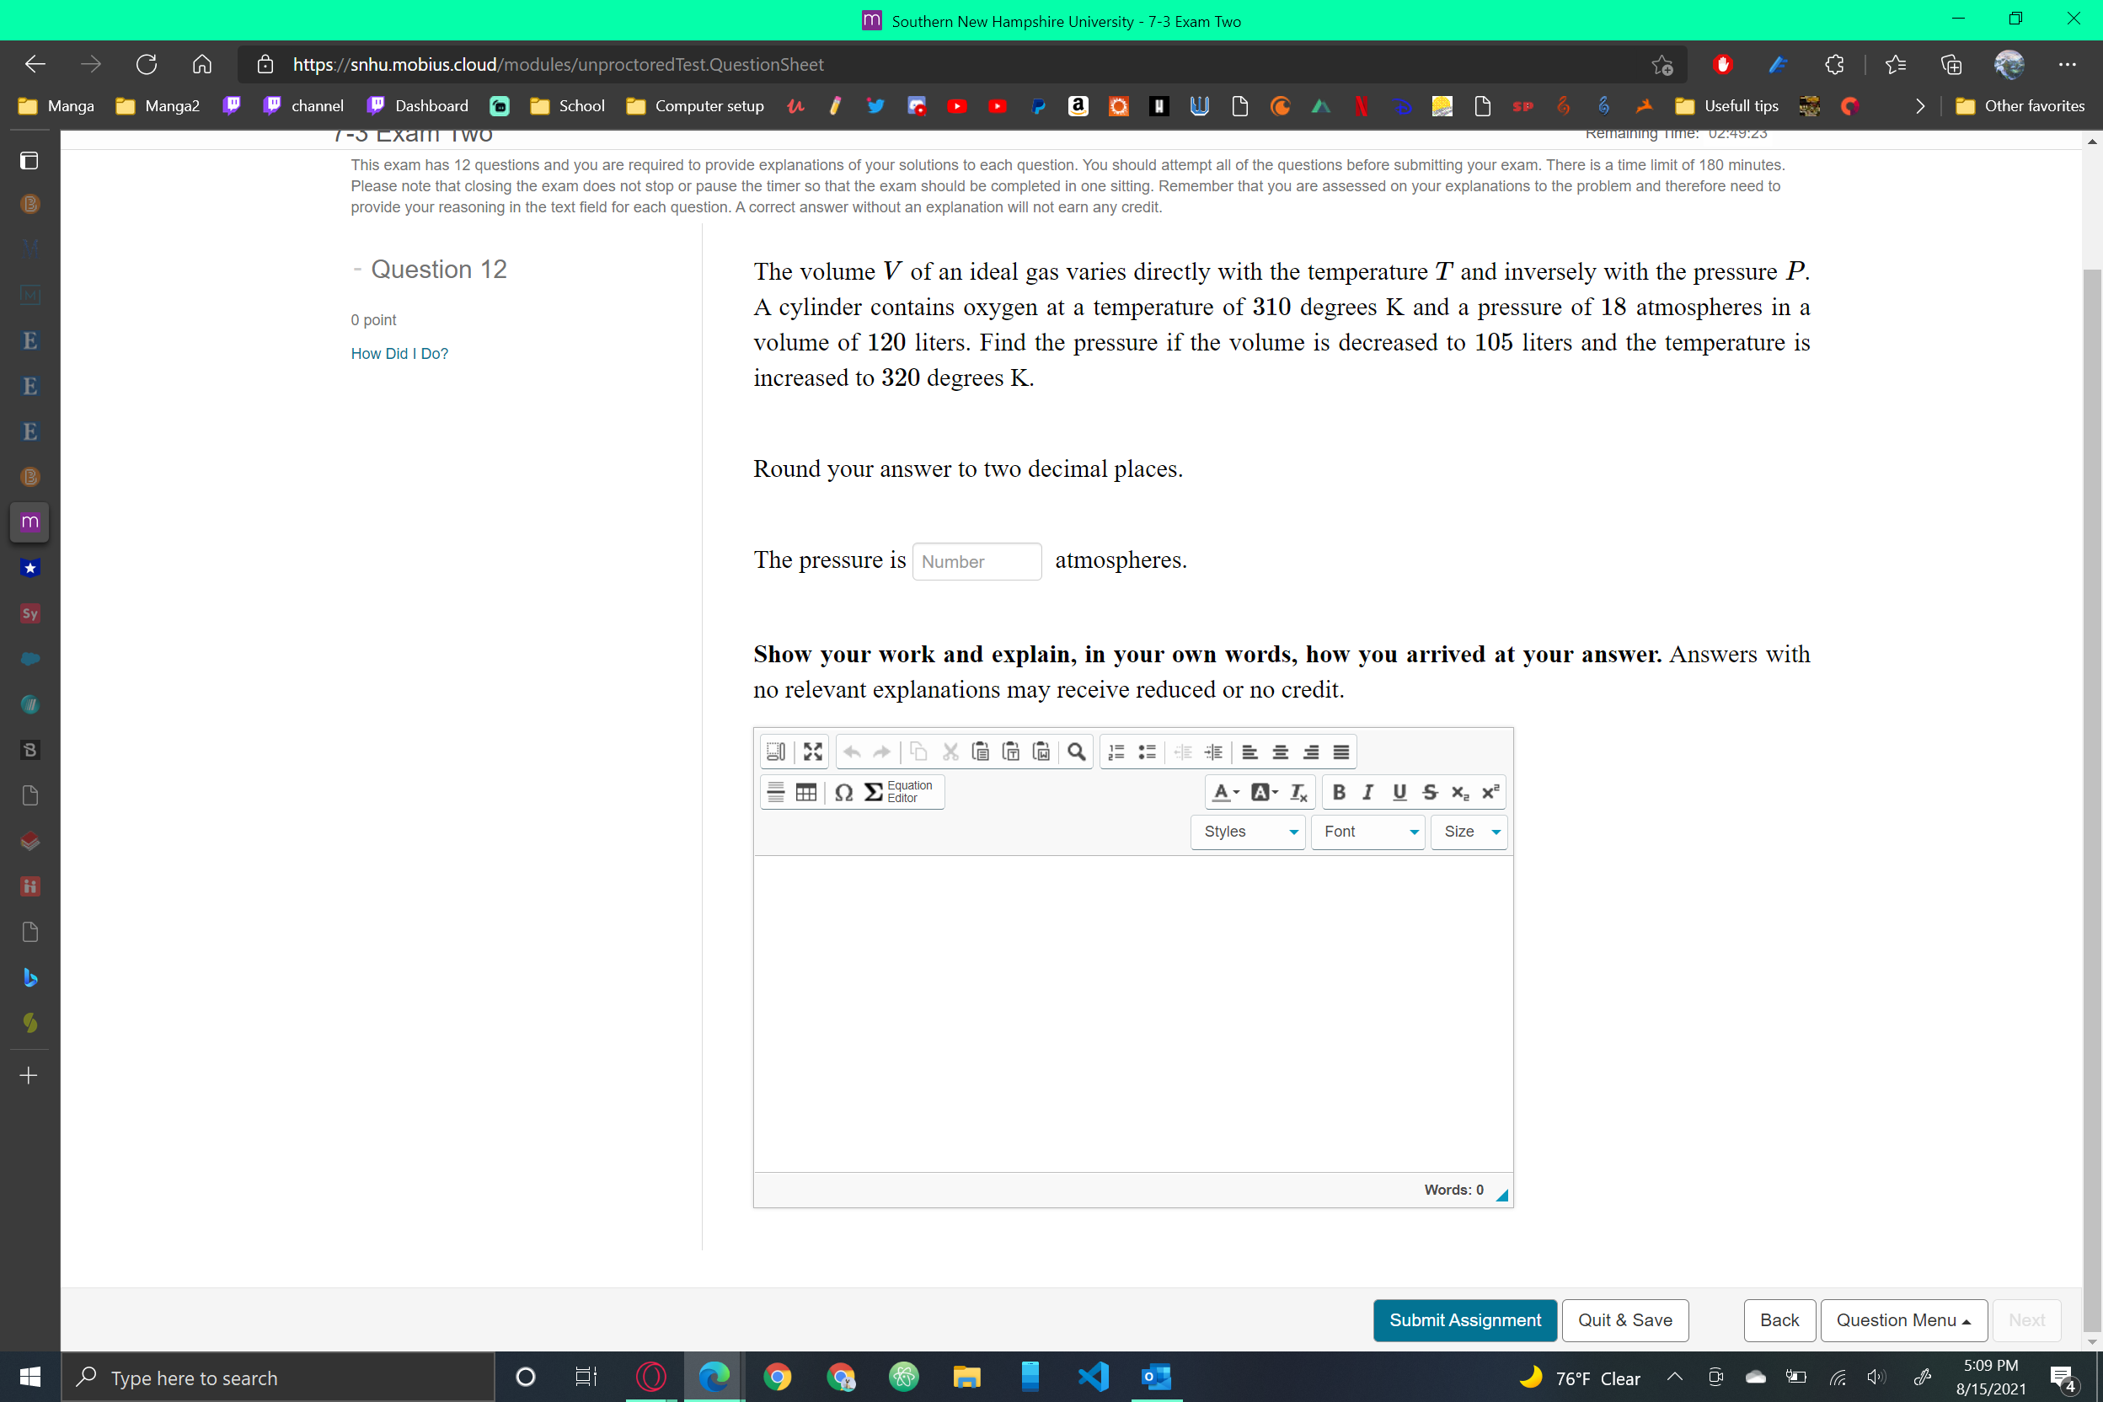Click the Undo arrow in the editor toolbar

(x=851, y=751)
